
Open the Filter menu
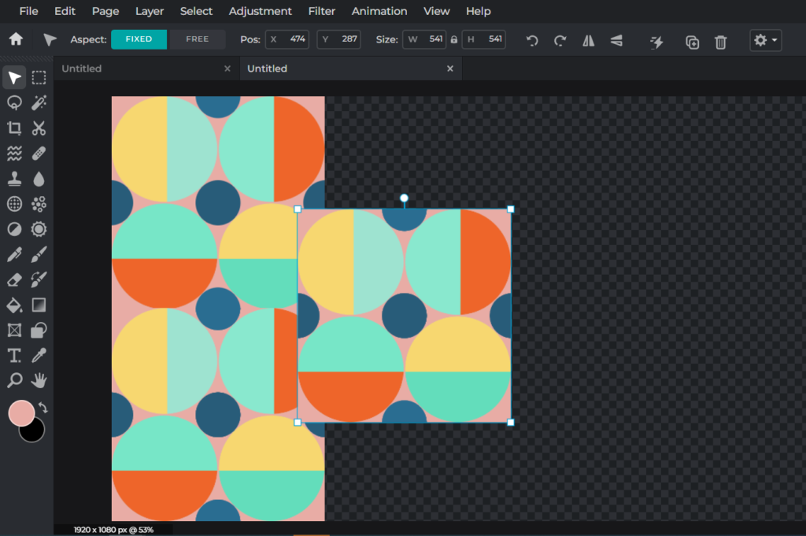point(321,11)
